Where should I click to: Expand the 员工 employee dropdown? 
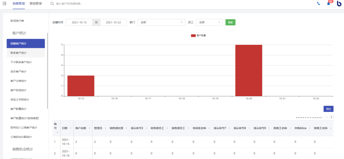click(209, 22)
